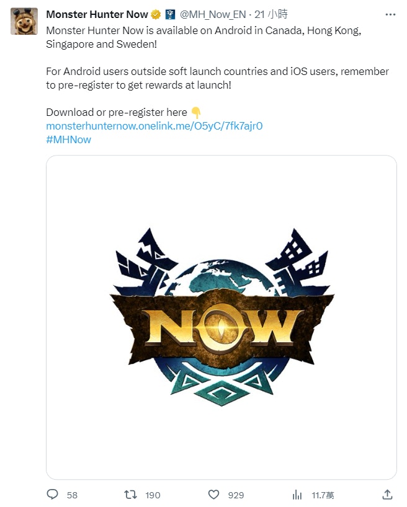
Task: Like the tweet with the heart icon
Action: pyautogui.click(x=213, y=495)
